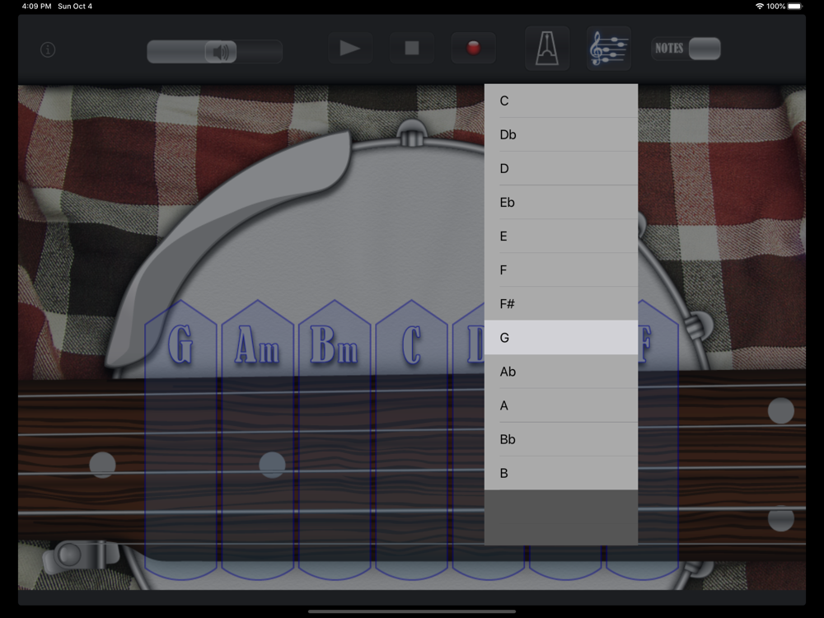Toggle the NOTES switch

point(686,49)
